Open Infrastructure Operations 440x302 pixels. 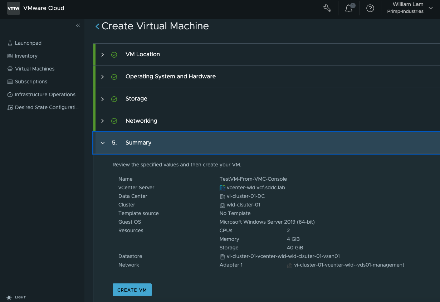(x=45, y=94)
